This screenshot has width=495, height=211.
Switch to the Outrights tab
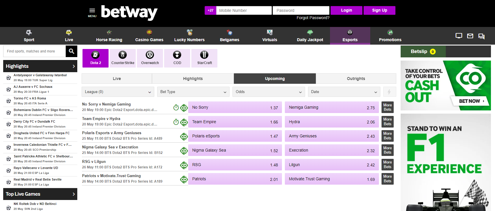coord(356,79)
